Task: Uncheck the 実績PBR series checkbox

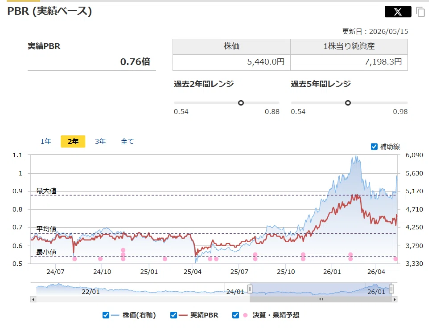Action: [x=173, y=315]
